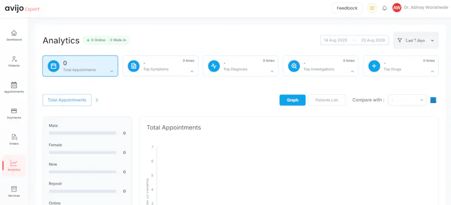
Task: Click the Top Symptoms document icon
Action: point(134,66)
